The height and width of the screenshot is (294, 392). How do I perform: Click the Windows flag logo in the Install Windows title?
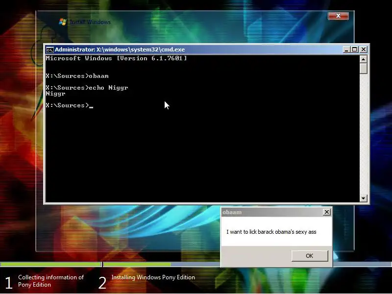63,22
